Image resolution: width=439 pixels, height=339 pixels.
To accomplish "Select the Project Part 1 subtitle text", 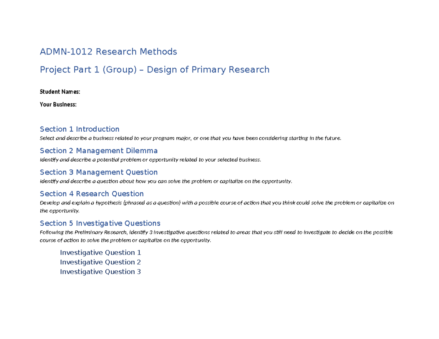I will 154,69.
